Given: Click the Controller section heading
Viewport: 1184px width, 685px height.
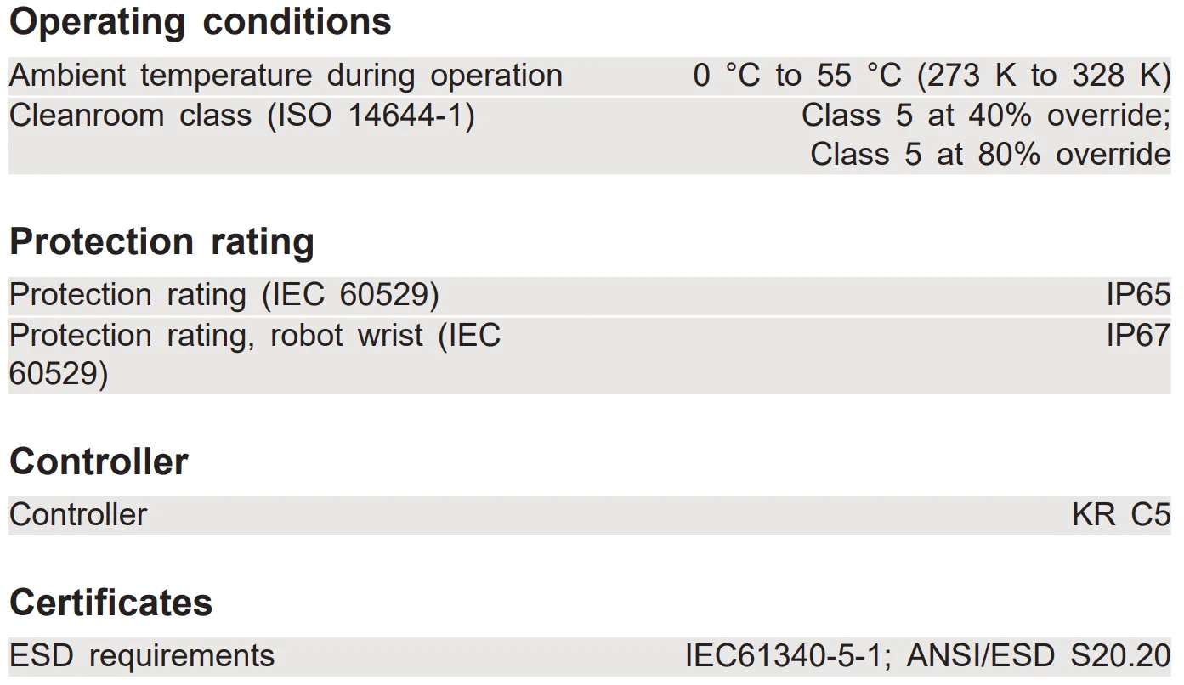Looking at the screenshot, I should tap(99, 462).
